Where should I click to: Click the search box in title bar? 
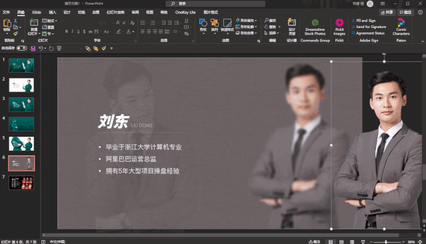click(x=215, y=3)
